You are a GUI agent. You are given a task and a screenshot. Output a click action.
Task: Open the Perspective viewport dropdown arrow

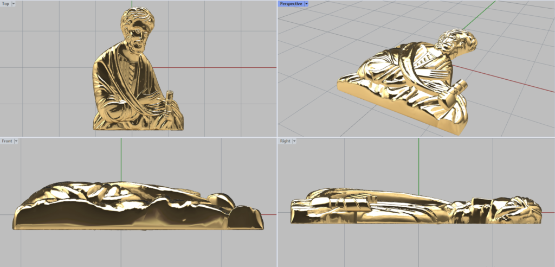coord(306,4)
